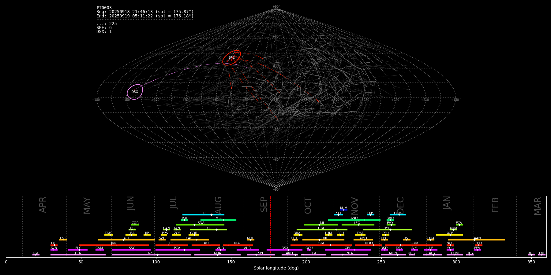Screen dimensions: 551x275
Task: Click the SPE shower bar in bottom timeline
Action: 261,255
